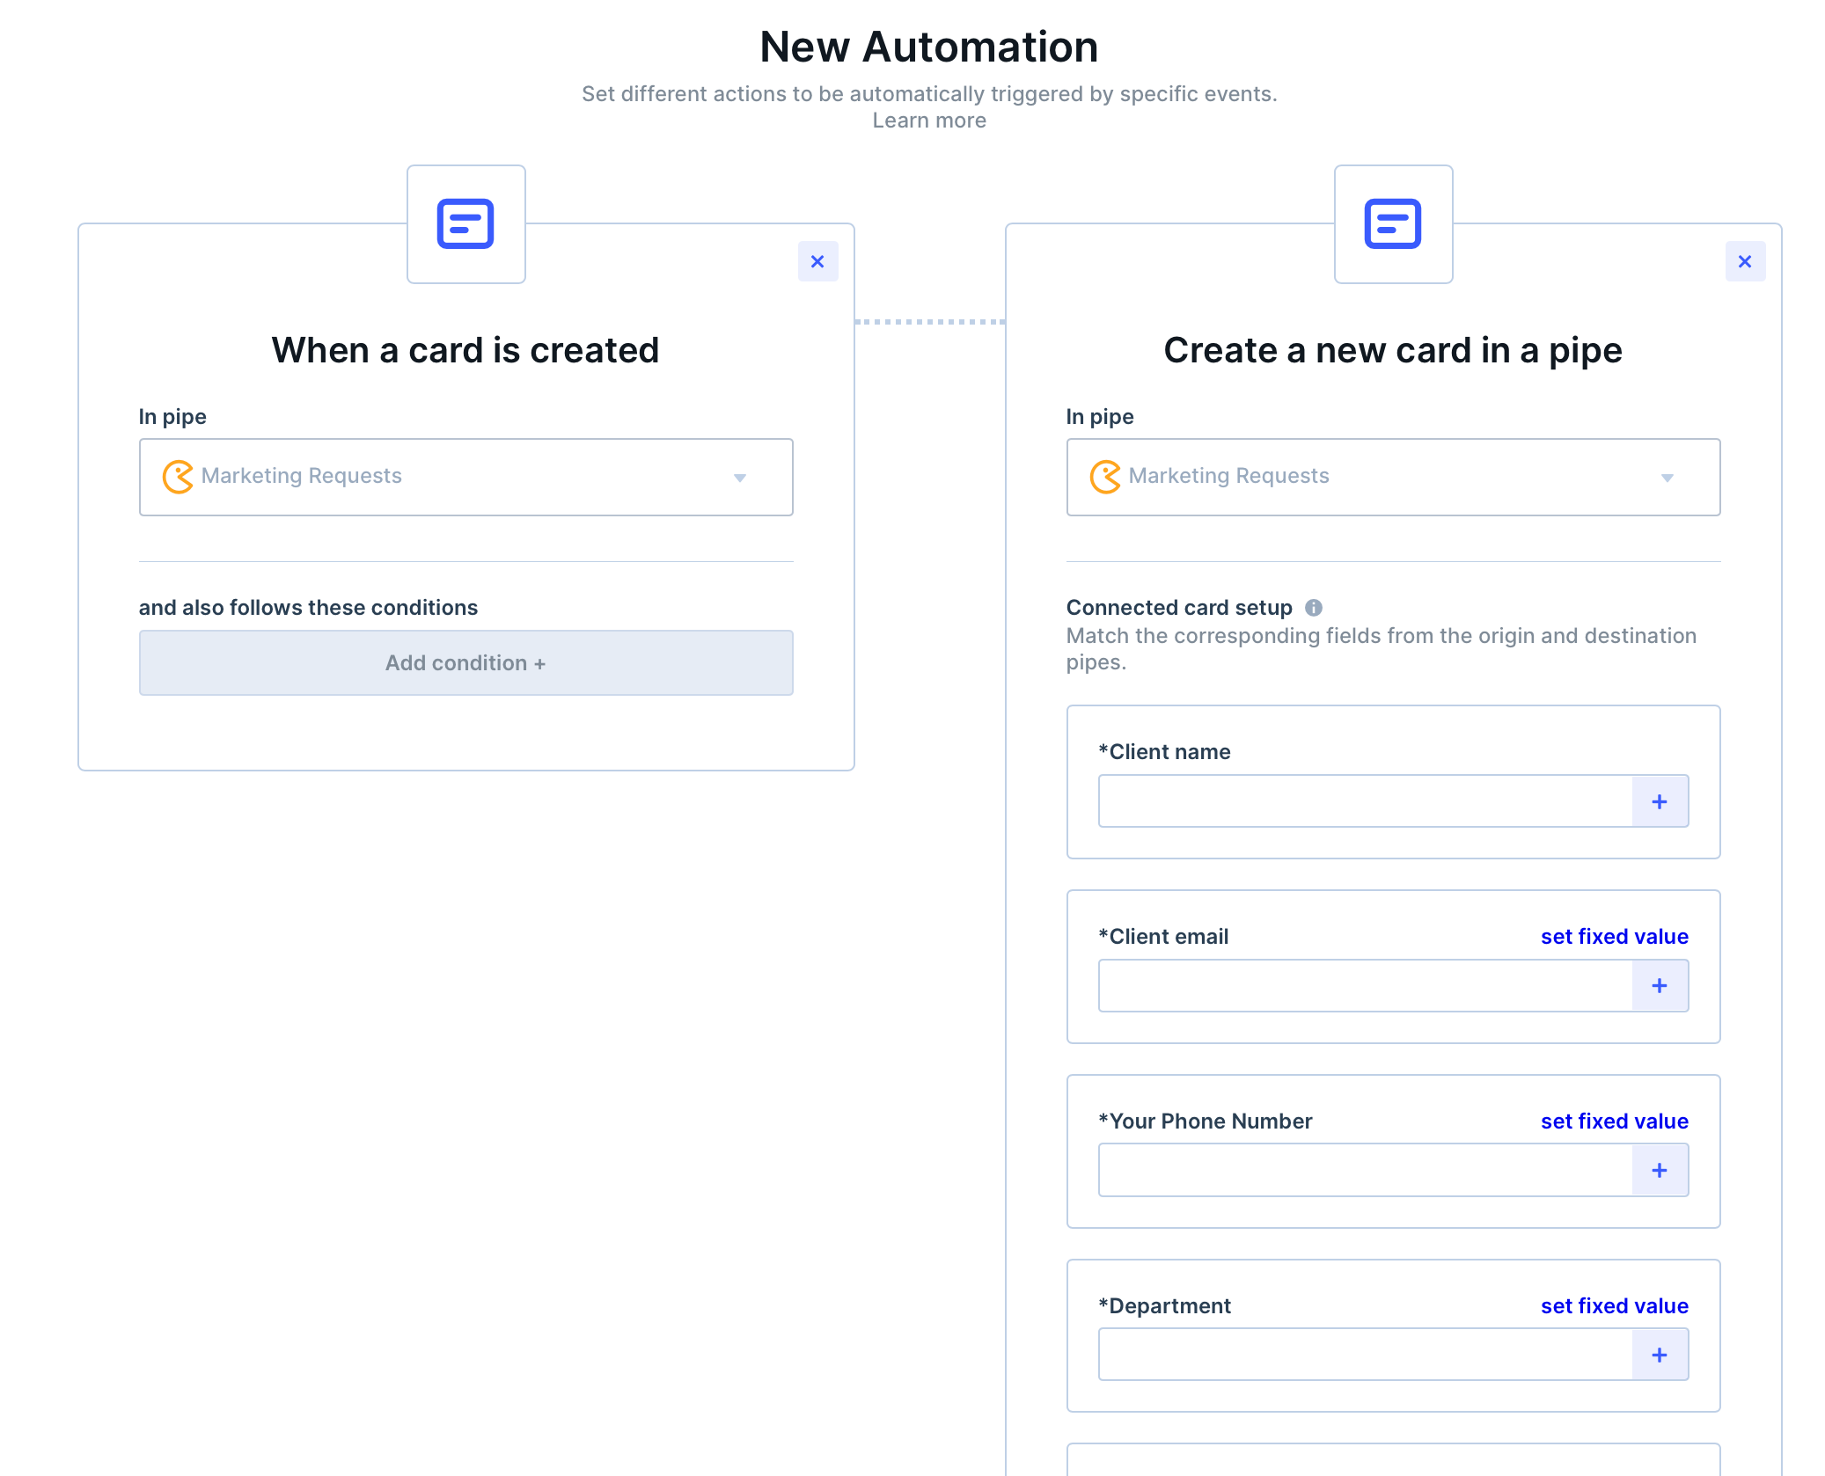
Task: Click the 'New Automation' heading
Action: coord(929,47)
